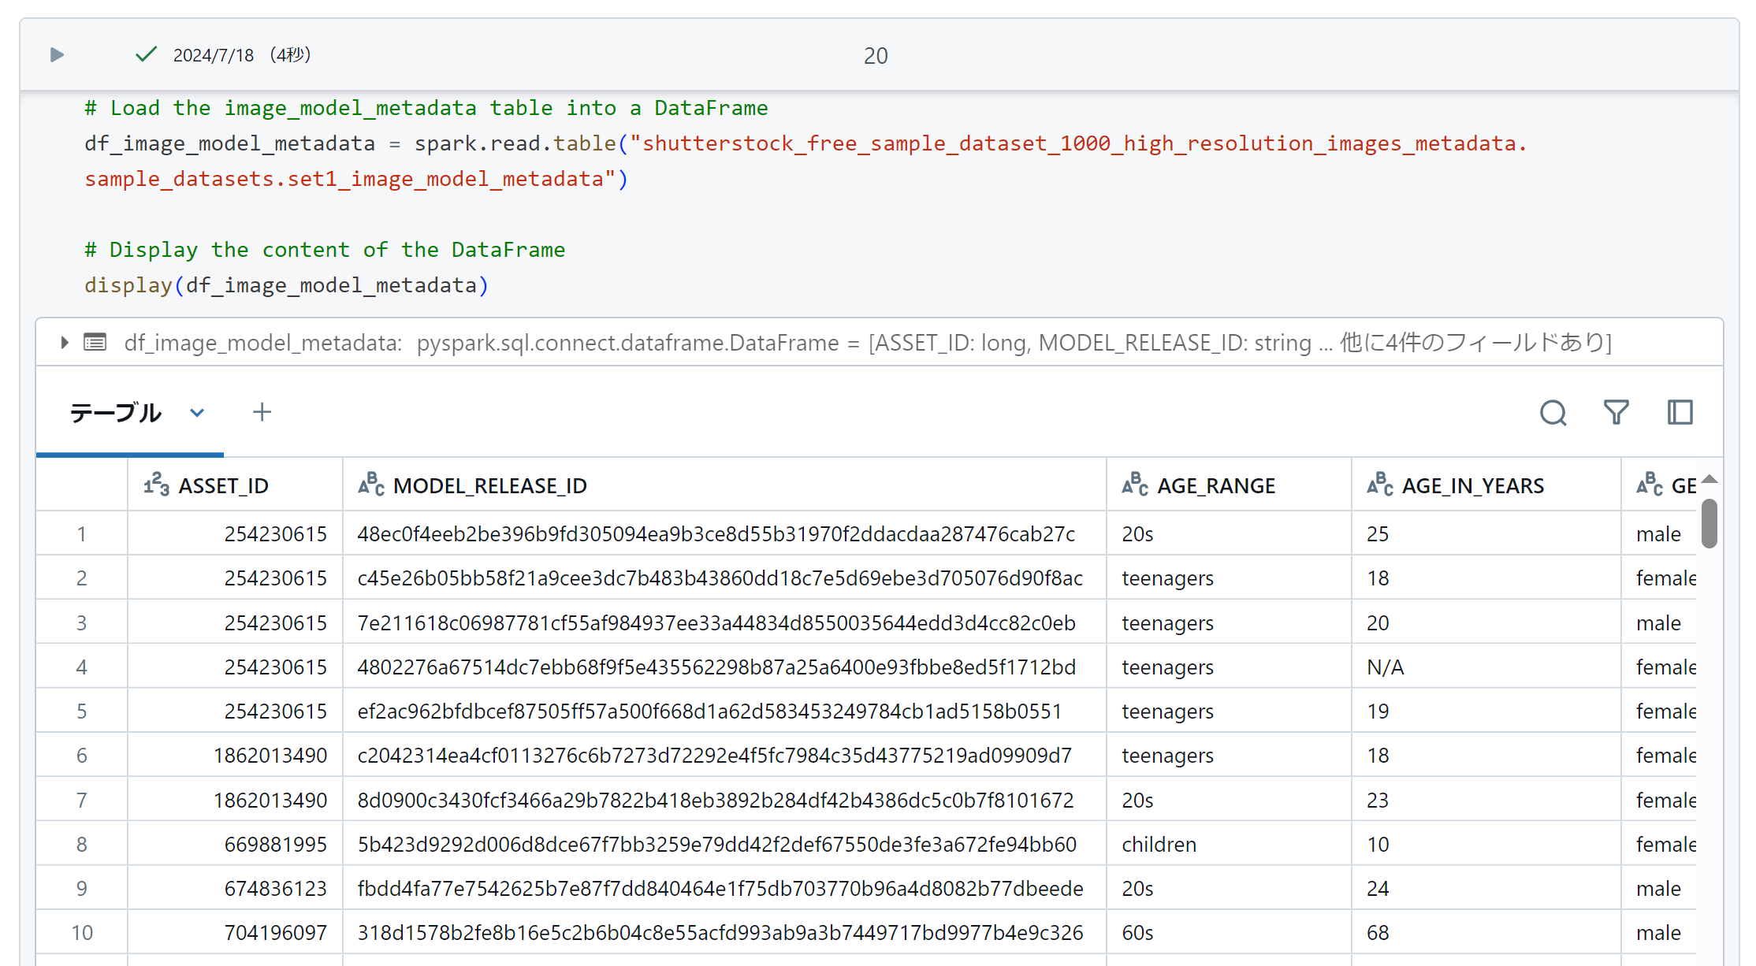
Task: Add a new visualization with plus icon
Action: [x=262, y=413]
